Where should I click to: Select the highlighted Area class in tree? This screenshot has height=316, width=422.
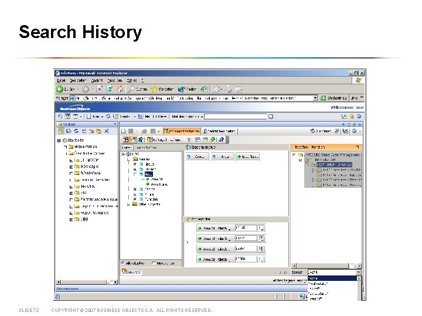(148, 174)
